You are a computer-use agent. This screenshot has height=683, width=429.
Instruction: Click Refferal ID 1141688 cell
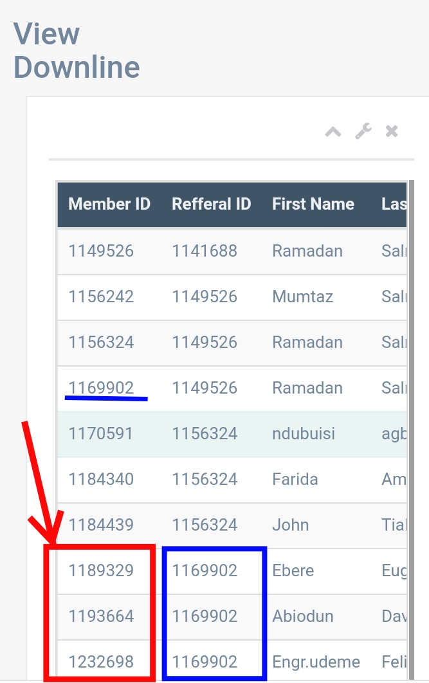[205, 251]
